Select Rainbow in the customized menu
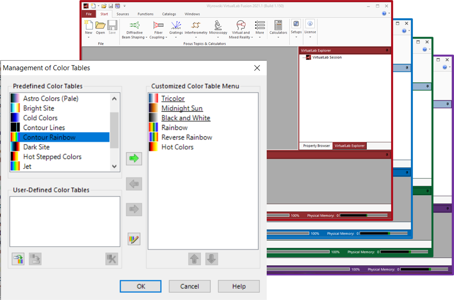This screenshot has height=300, width=454. click(x=175, y=128)
